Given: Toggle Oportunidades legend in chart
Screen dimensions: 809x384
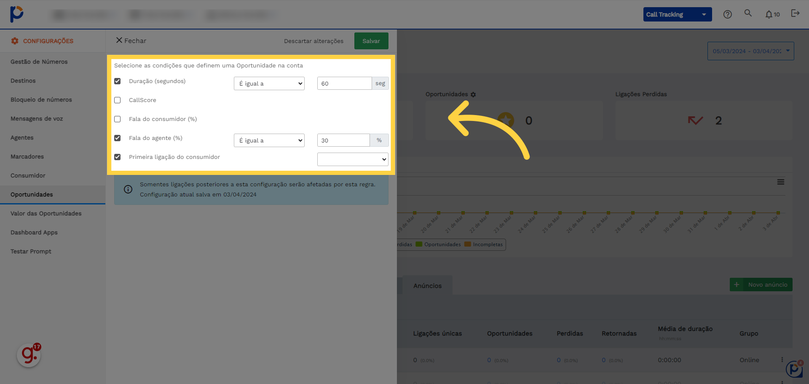Looking at the screenshot, I should click(x=438, y=244).
